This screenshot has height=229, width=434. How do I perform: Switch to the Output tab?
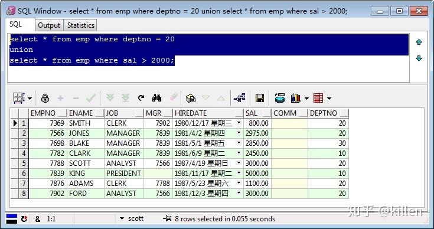49,25
